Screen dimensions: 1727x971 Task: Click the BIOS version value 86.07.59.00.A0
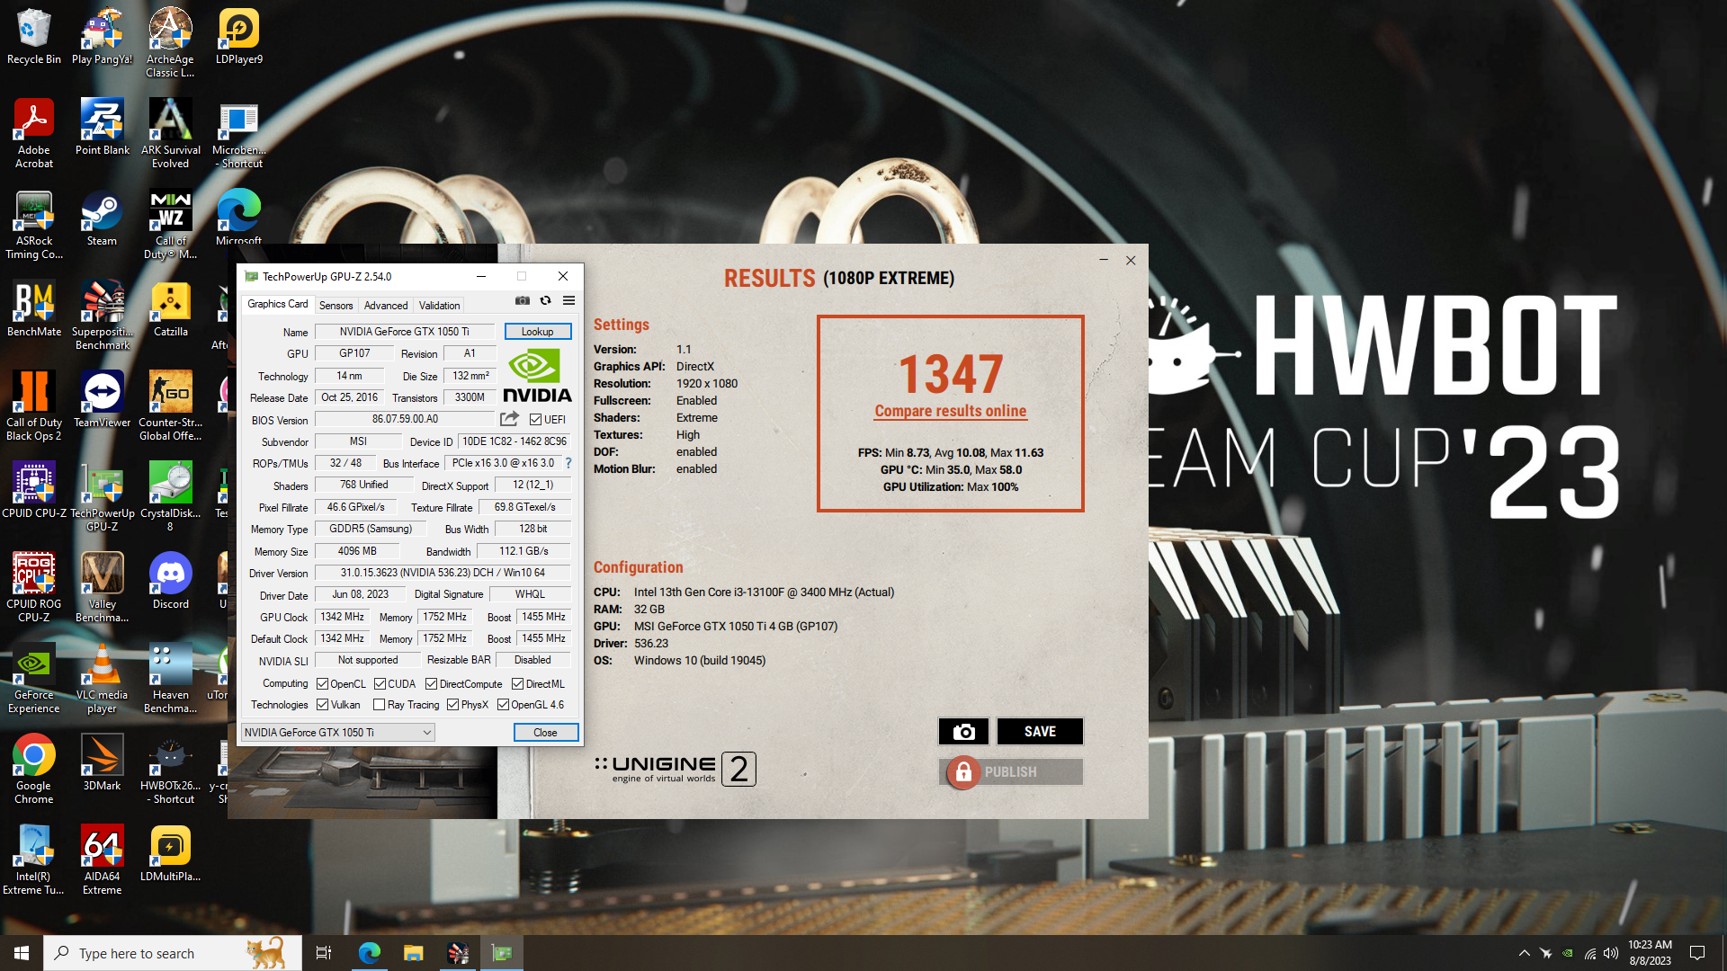point(405,419)
